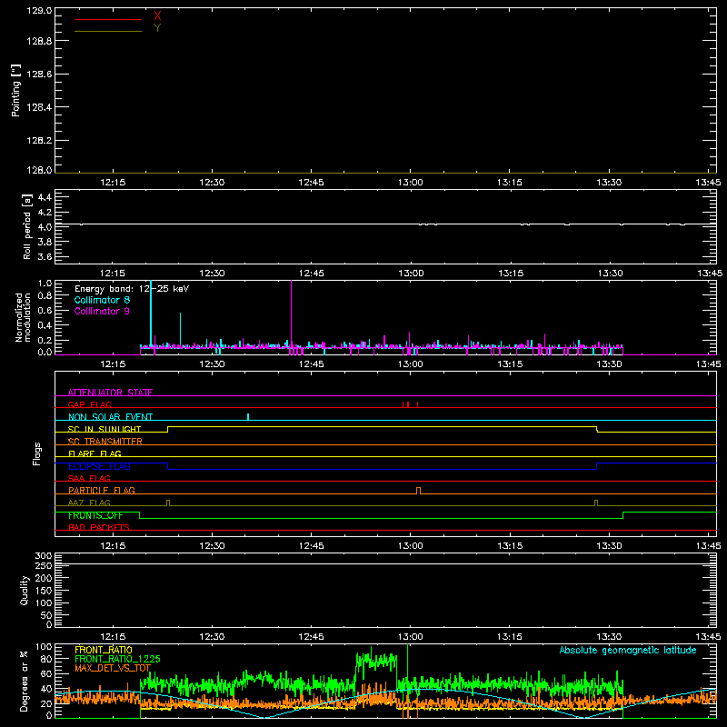
Task: Select the SC_TRANSMITTER flag label
Action: click(x=105, y=442)
